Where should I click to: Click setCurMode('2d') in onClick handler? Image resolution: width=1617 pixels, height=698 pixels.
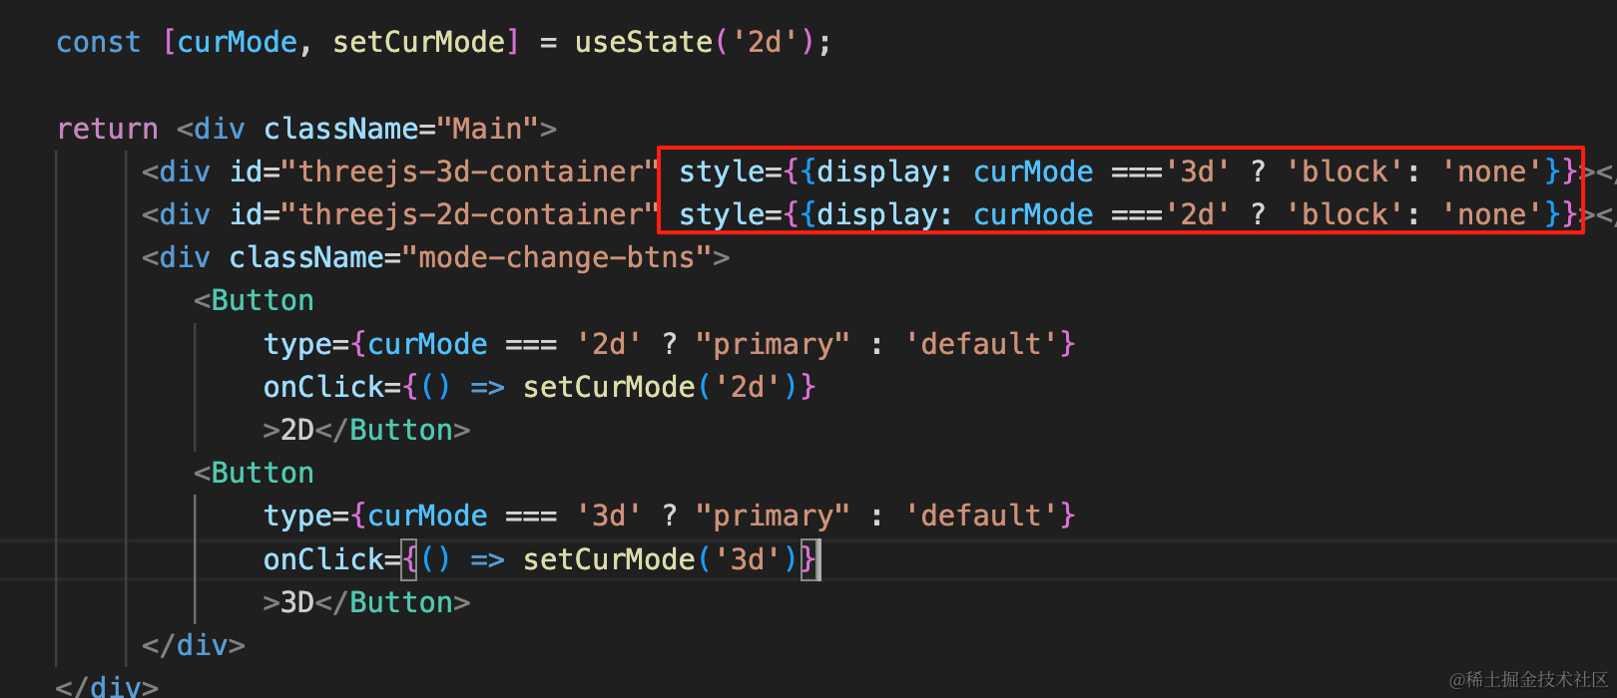[661, 387]
